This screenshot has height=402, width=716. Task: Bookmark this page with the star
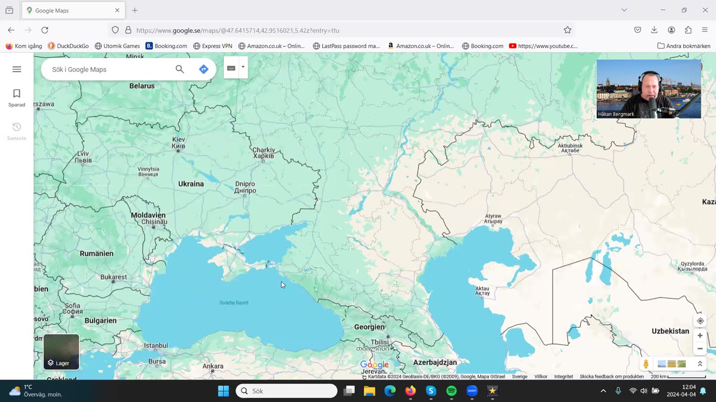click(x=567, y=30)
